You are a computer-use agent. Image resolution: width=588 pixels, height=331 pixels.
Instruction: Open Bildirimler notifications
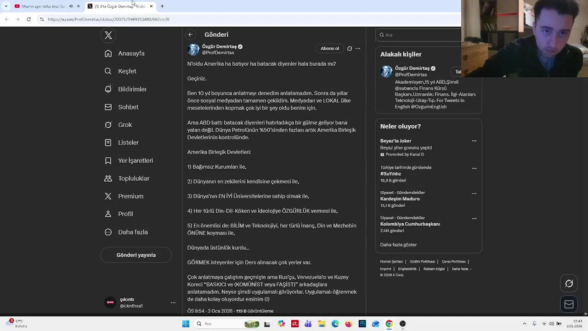(125, 89)
